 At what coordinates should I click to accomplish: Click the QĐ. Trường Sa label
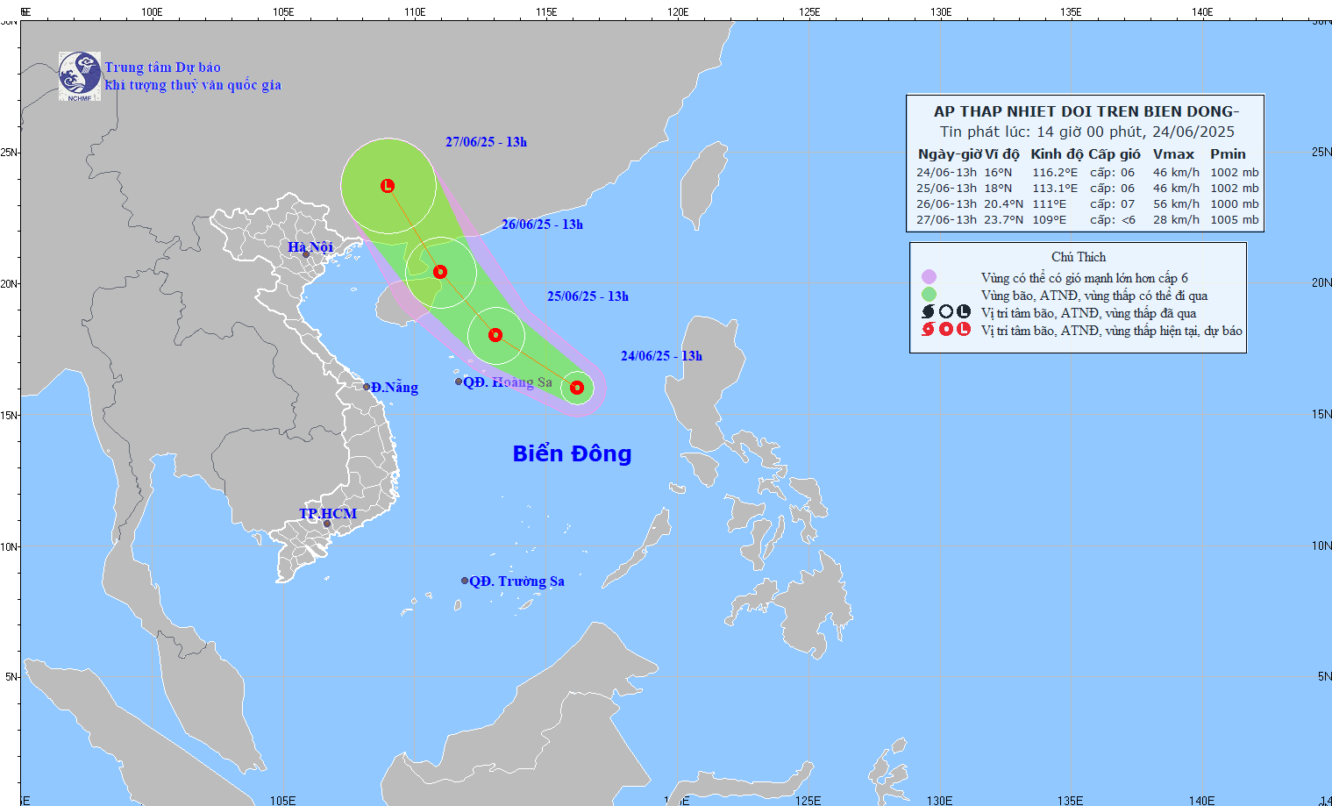[x=516, y=581]
